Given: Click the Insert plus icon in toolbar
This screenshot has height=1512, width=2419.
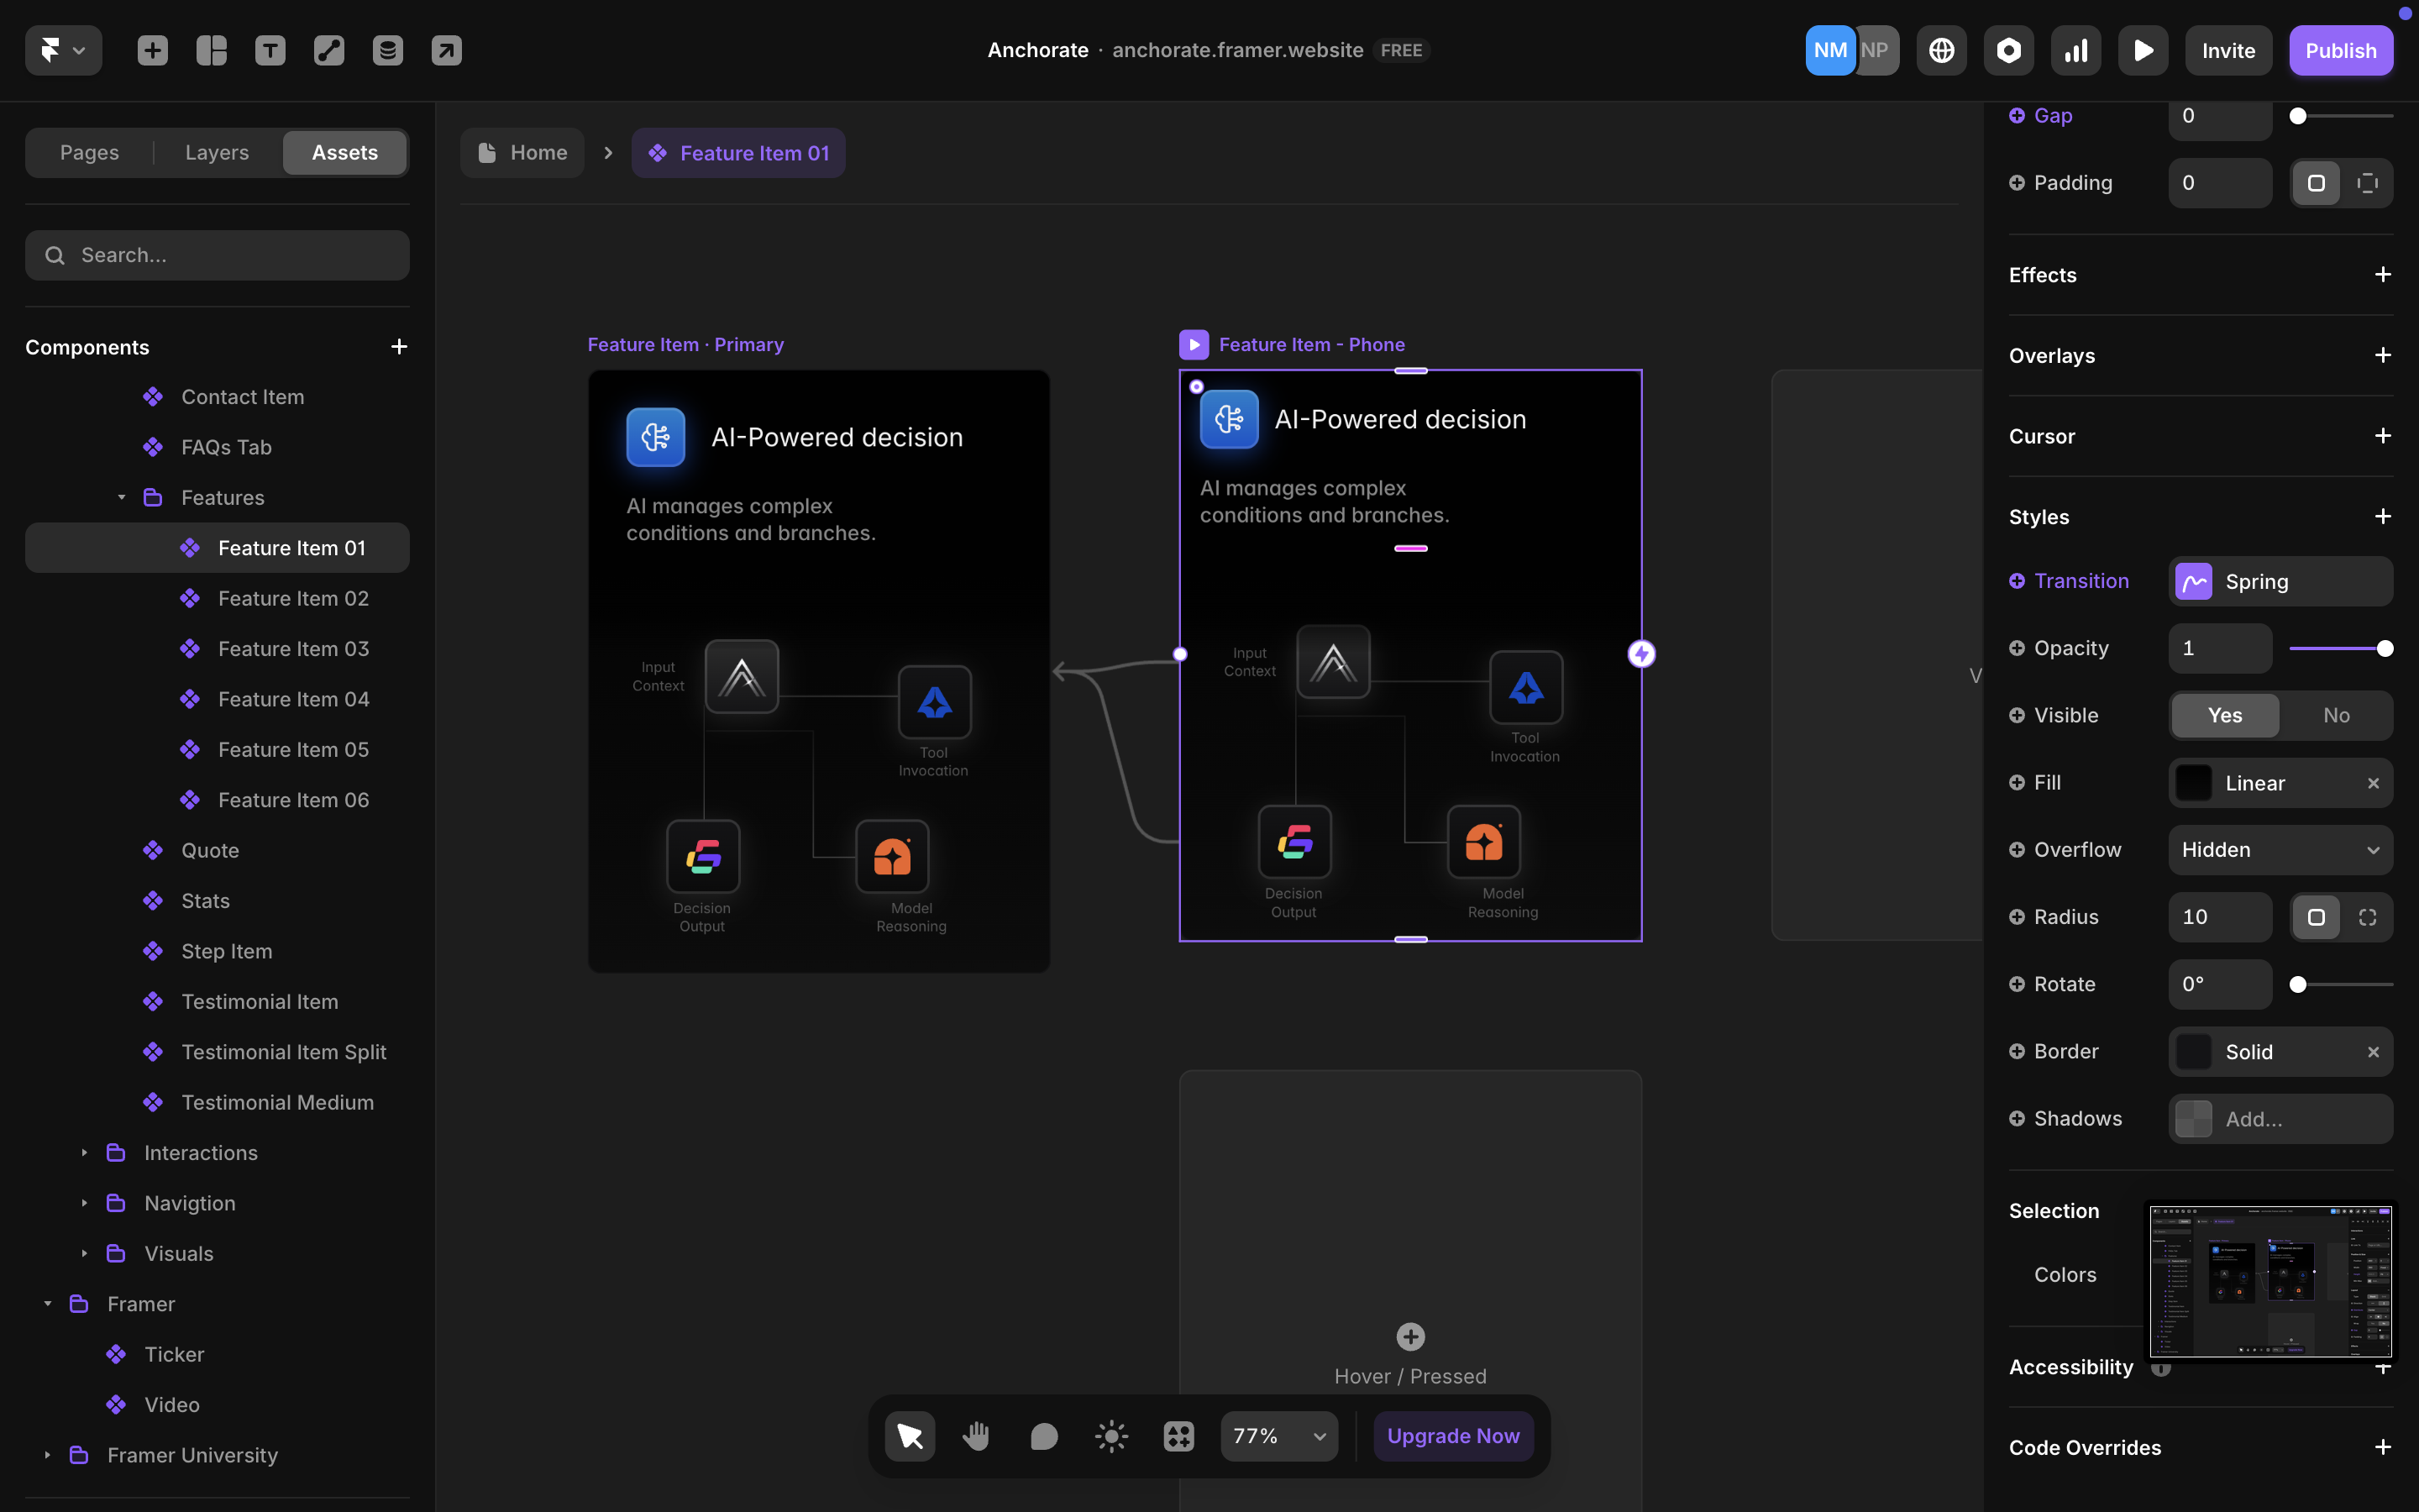Looking at the screenshot, I should (152, 50).
